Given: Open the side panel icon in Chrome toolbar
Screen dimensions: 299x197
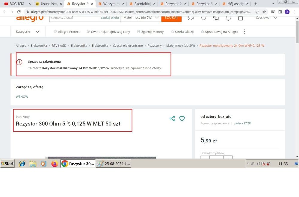Looking at the screenshot, I should (x=280, y=12).
